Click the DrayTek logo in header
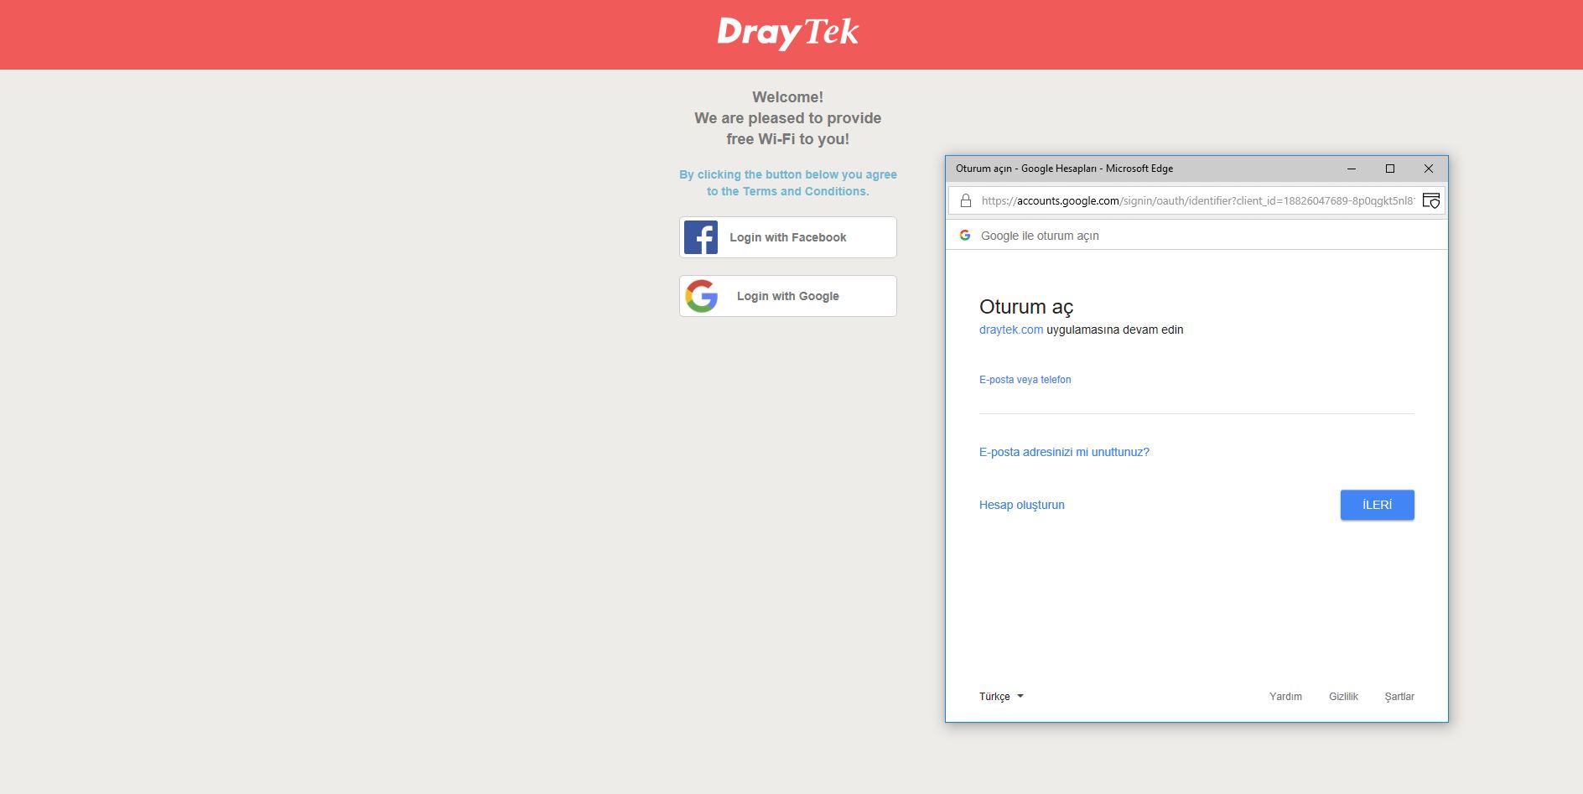 pyautogui.click(x=787, y=33)
